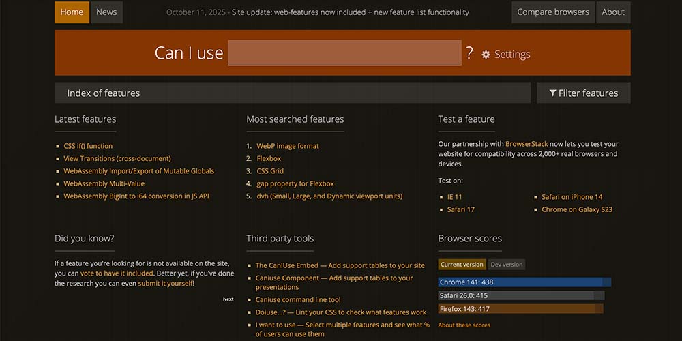Open Caniuse command line tool link
This screenshot has height=341, width=682.
298,299
